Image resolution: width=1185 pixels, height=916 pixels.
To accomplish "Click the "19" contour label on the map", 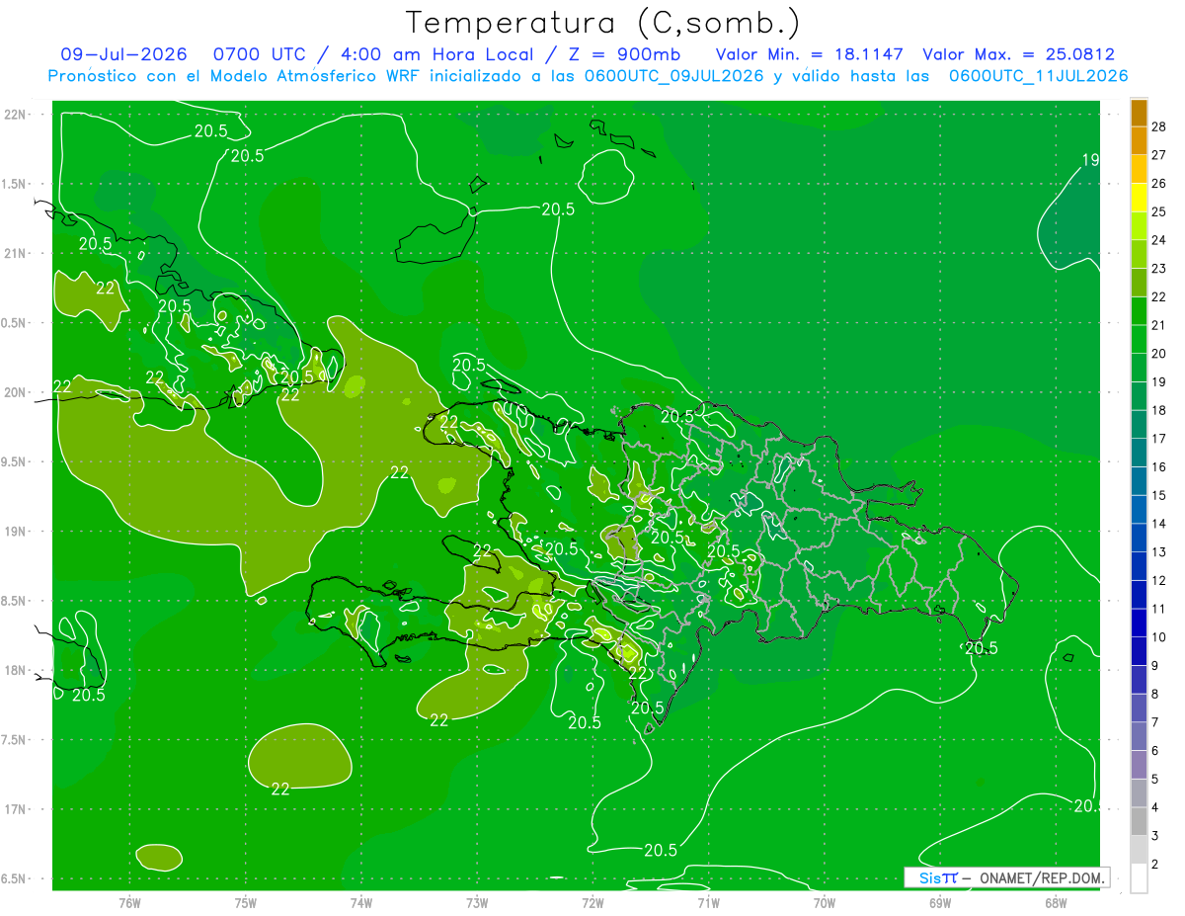I will point(1090,160).
